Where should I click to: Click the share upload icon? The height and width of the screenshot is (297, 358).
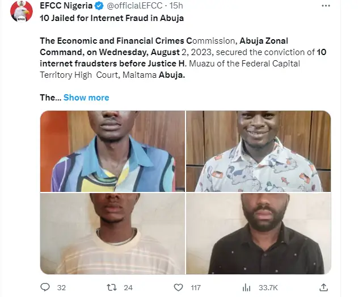323,287
